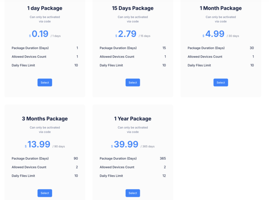Click the 1 Year Package heading

click(x=133, y=119)
